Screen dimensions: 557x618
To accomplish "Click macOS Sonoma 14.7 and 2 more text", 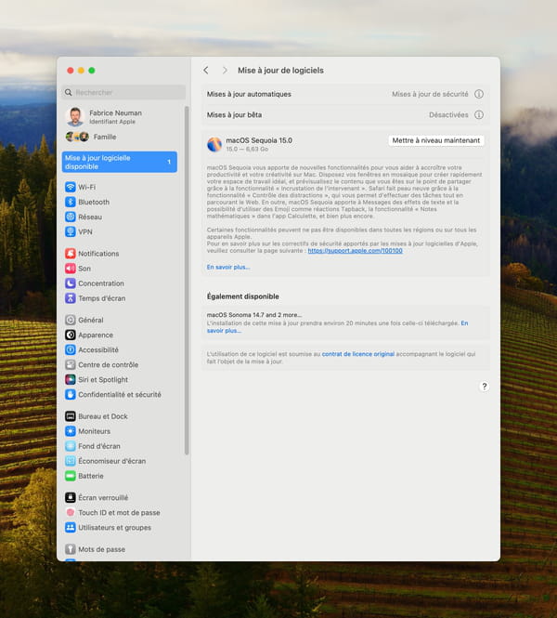I will (254, 315).
